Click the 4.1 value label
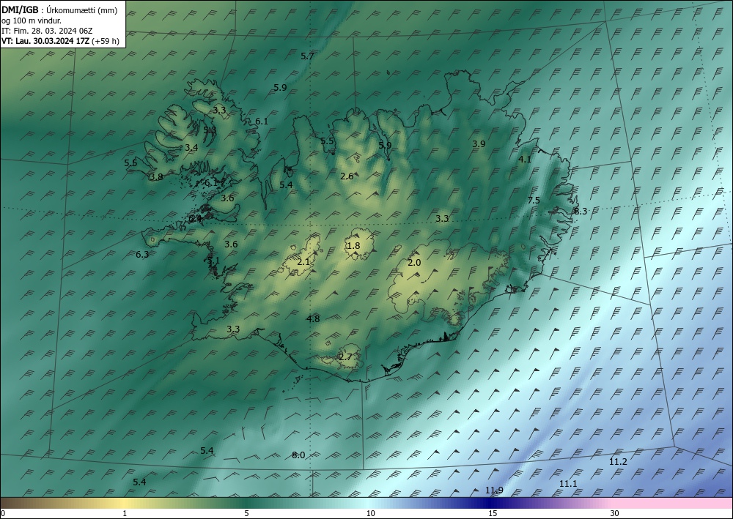733x519 pixels. [525, 159]
